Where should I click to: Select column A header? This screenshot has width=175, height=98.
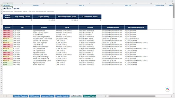click(8, 3)
